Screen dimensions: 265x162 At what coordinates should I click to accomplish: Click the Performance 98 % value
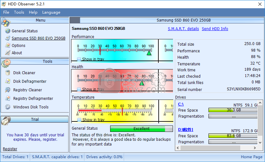tap(255, 50)
